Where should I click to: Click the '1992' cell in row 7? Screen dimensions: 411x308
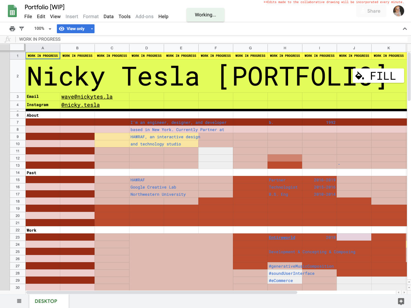tap(320, 122)
